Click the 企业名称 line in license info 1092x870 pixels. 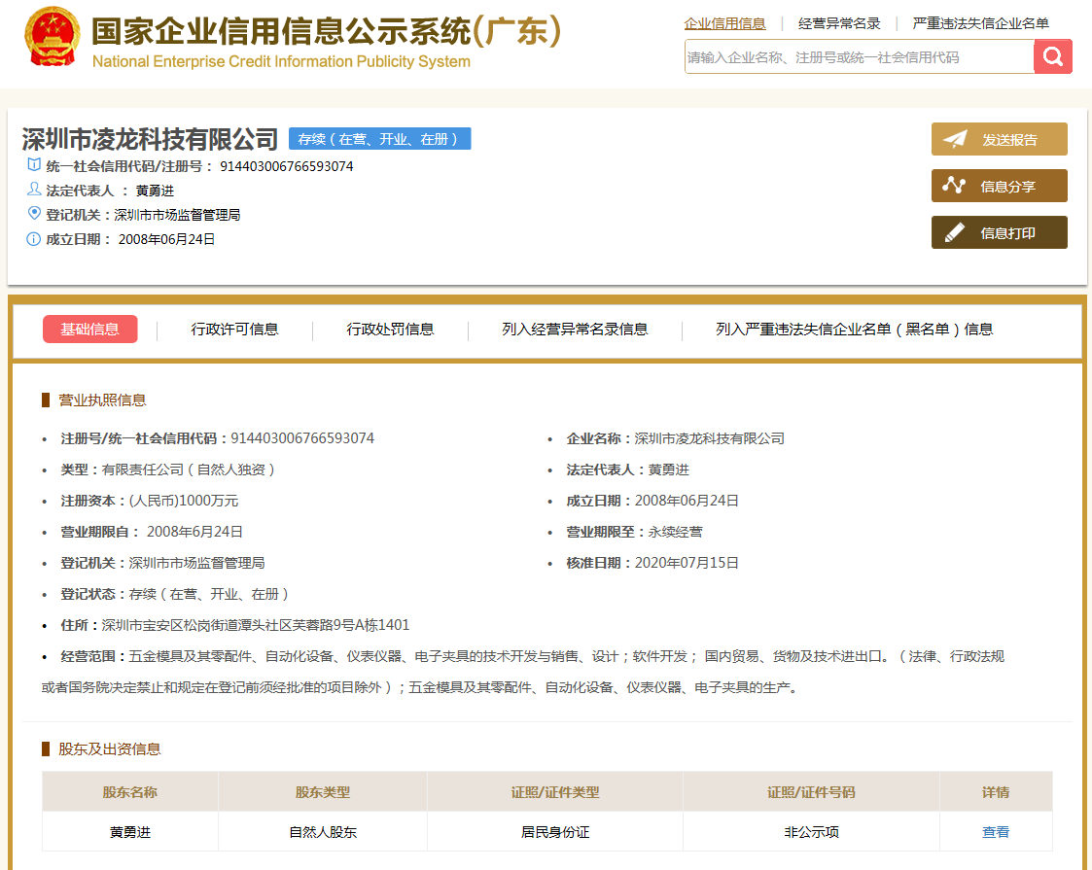pyautogui.click(x=676, y=438)
